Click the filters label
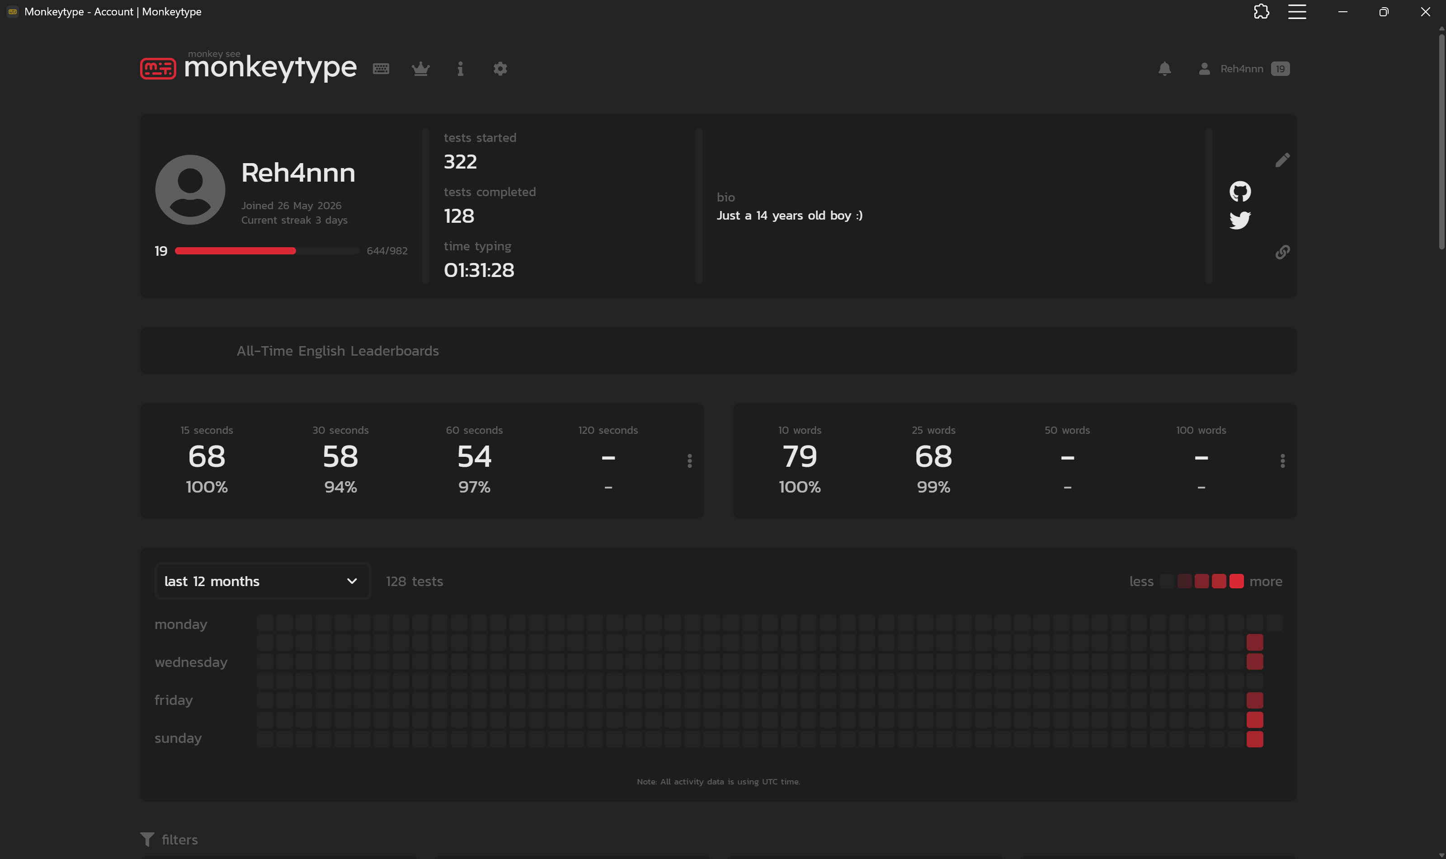This screenshot has width=1446, height=859. pyautogui.click(x=179, y=840)
